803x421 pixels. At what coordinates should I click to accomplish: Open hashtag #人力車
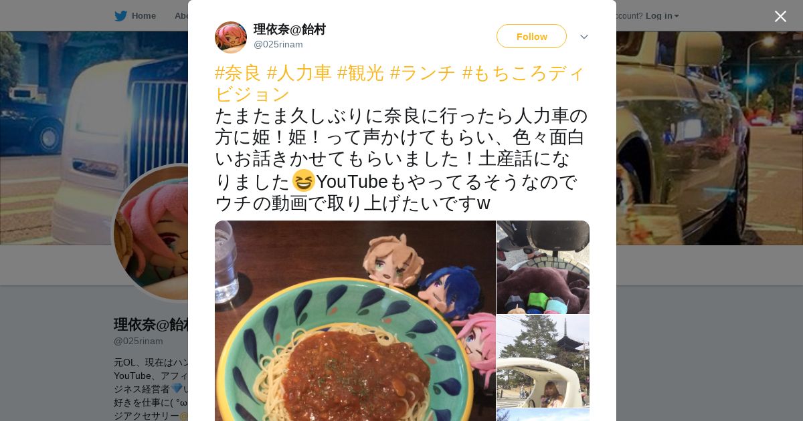(299, 73)
